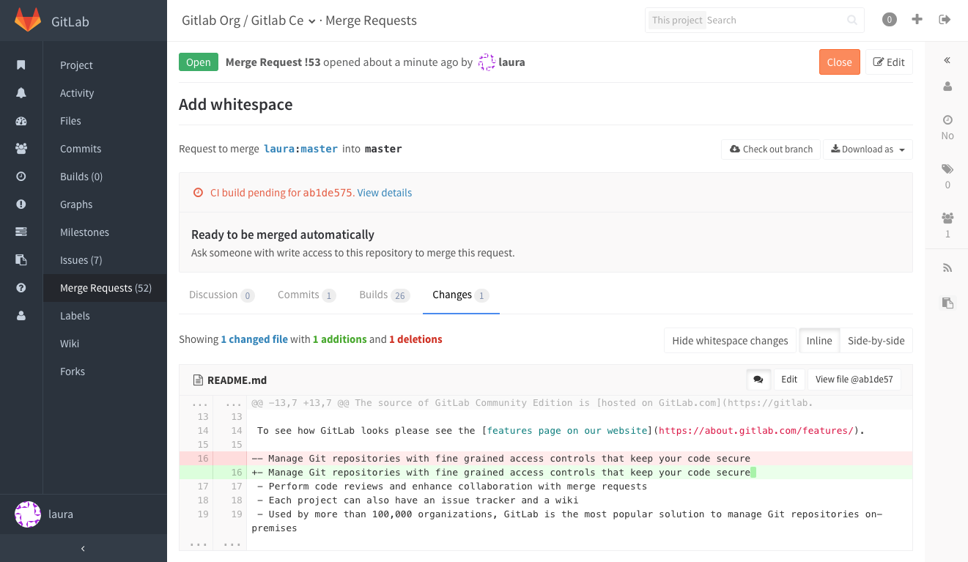Screen dimensions: 968x562
Task: Click the notification bell icon in sidebar
Action: [x=21, y=93]
